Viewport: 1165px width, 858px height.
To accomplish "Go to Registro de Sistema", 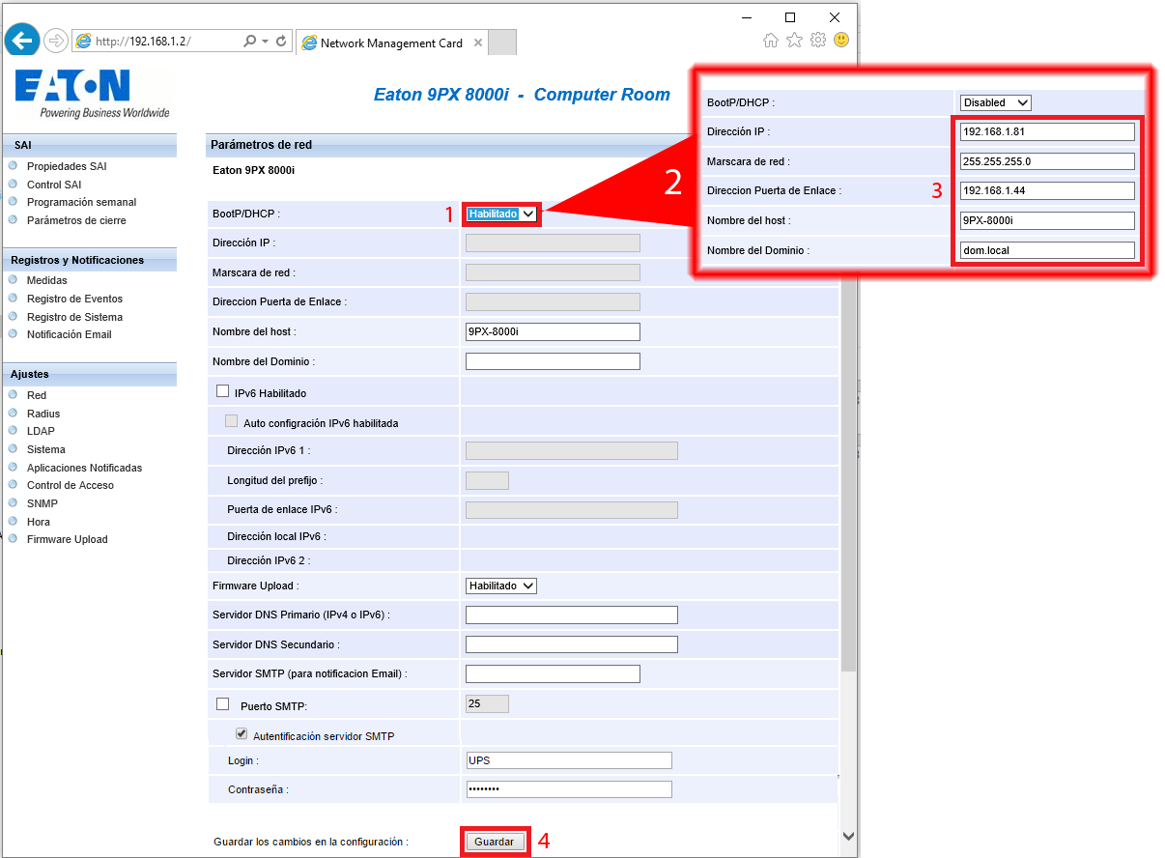I will [74, 317].
